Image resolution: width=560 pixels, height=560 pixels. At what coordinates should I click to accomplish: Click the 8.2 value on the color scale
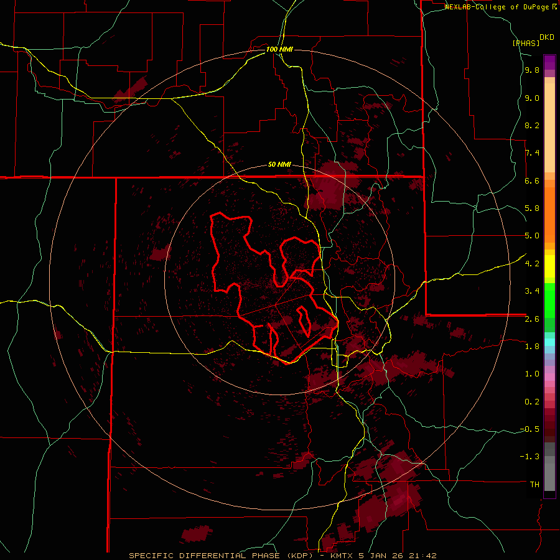point(532,125)
